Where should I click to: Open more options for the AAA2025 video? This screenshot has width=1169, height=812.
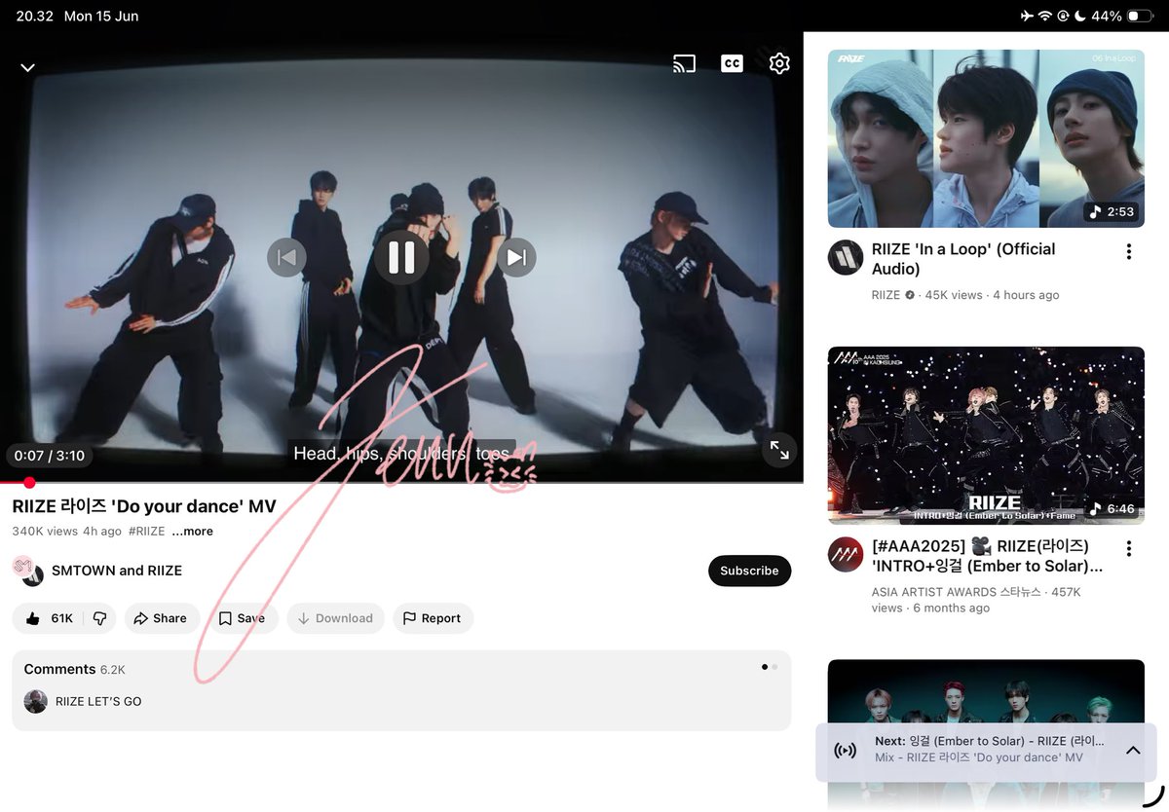[1129, 548]
